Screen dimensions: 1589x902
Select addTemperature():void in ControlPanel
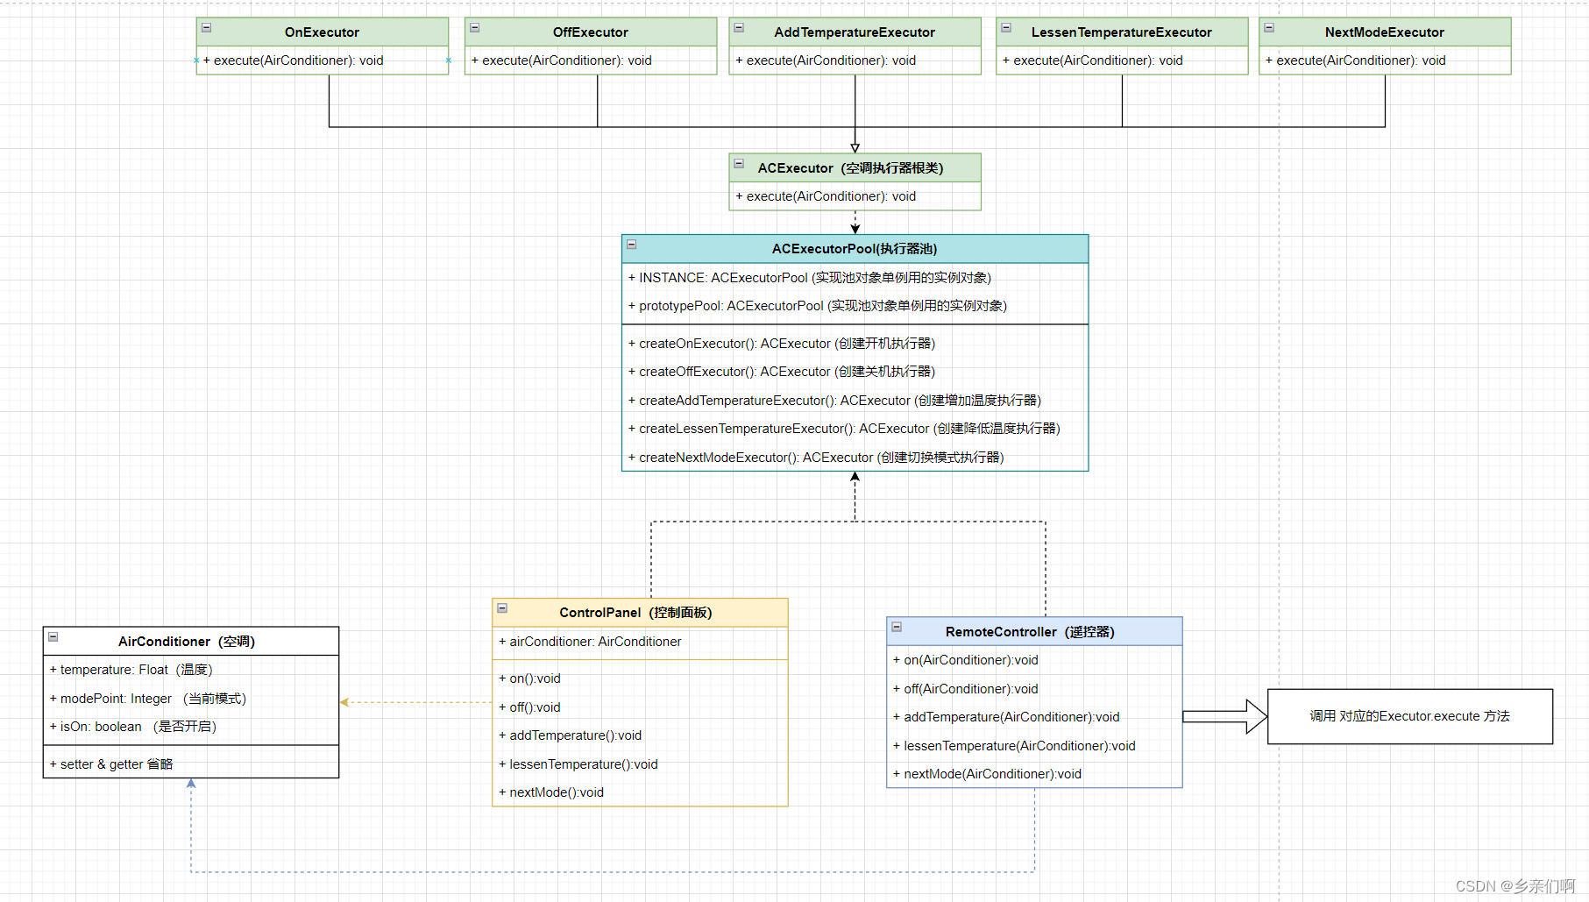pos(641,735)
